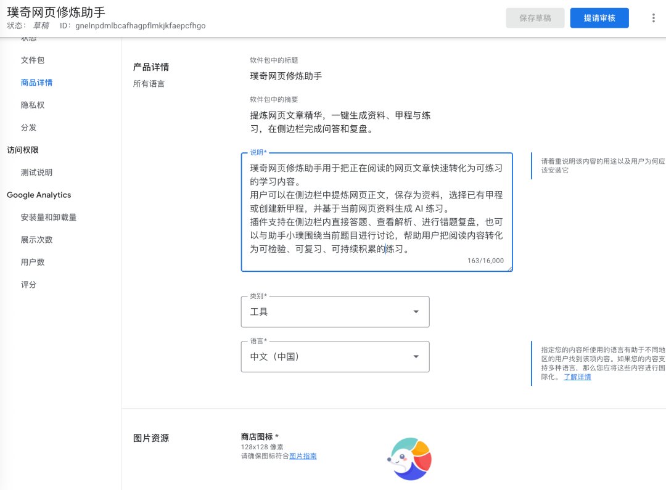The image size is (666, 490).
Task: Click the 提请审核 submit for review button
Action: pyautogui.click(x=599, y=18)
